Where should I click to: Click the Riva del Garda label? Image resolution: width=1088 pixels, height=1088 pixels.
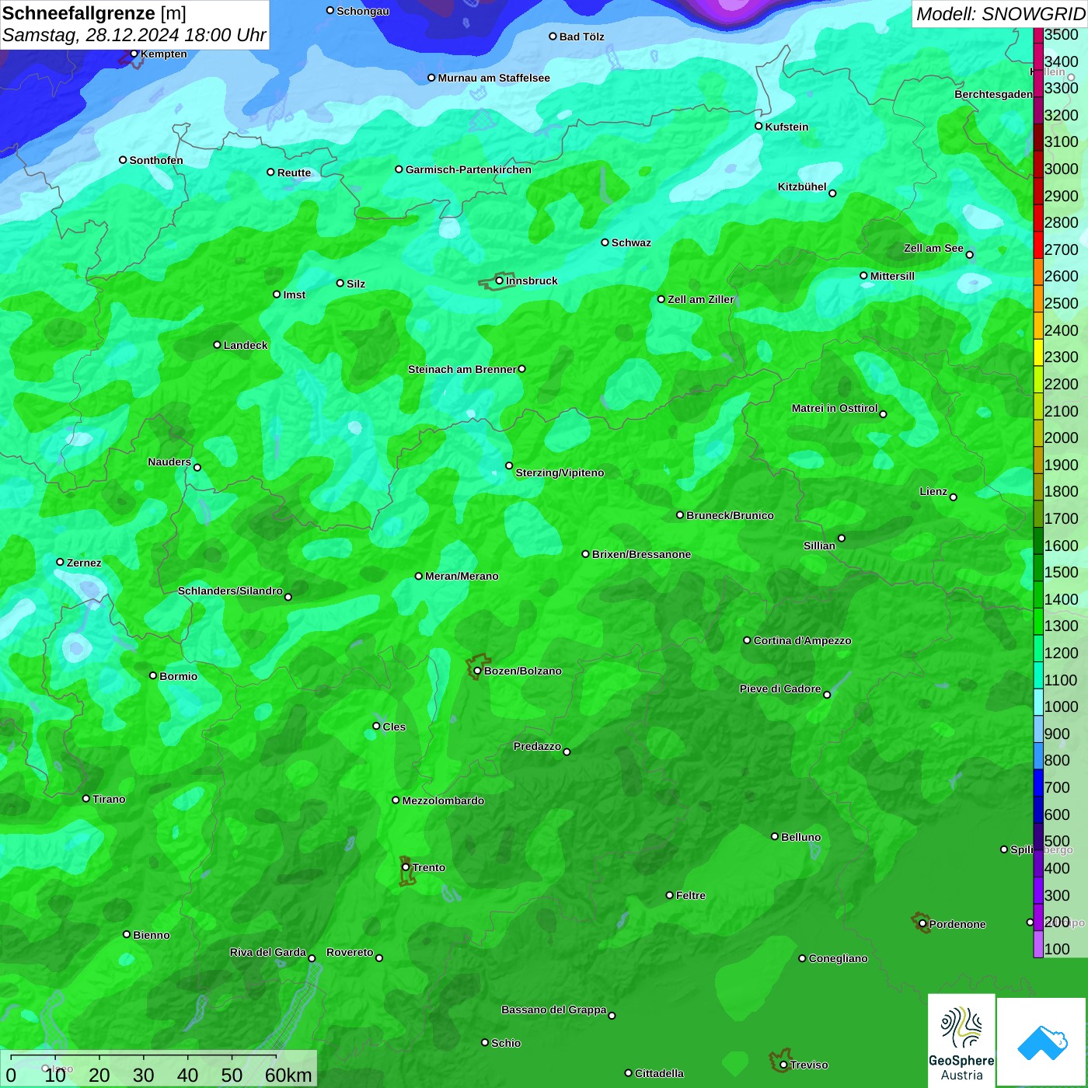click(x=267, y=952)
